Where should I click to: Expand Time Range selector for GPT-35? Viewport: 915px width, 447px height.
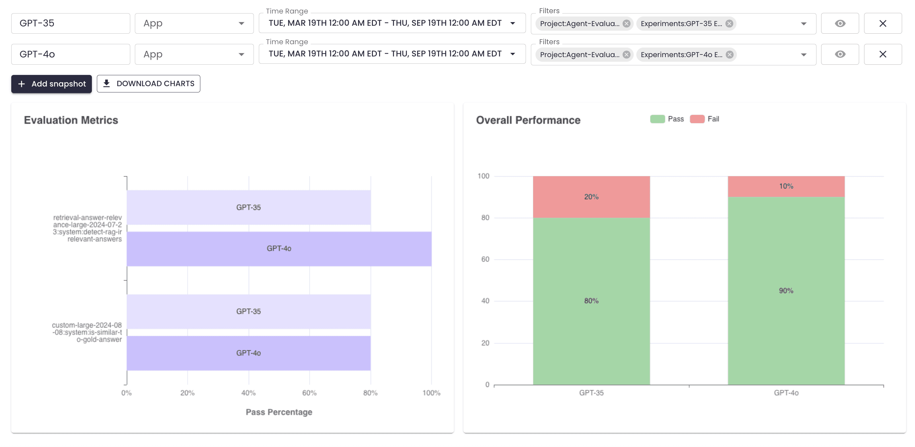pos(392,23)
